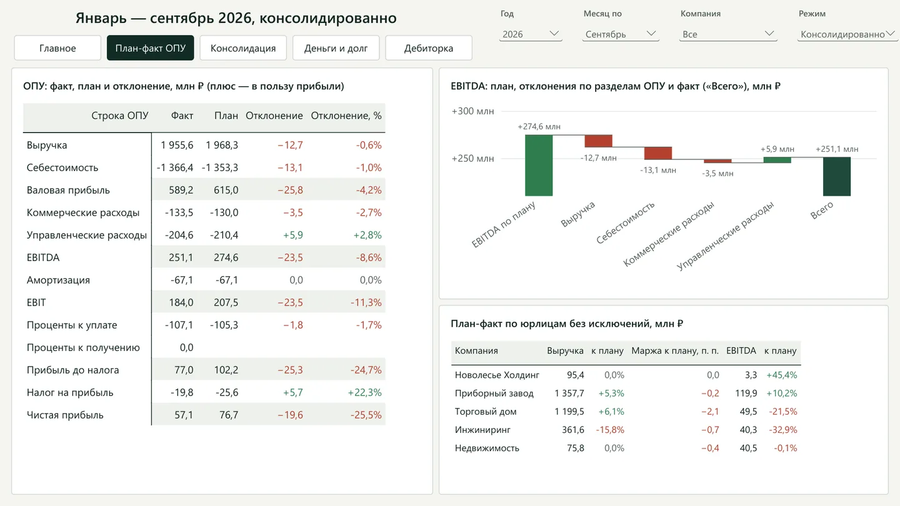Select the -25,5% deviation value
The height and width of the screenshot is (506, 900).
(366, 415)
